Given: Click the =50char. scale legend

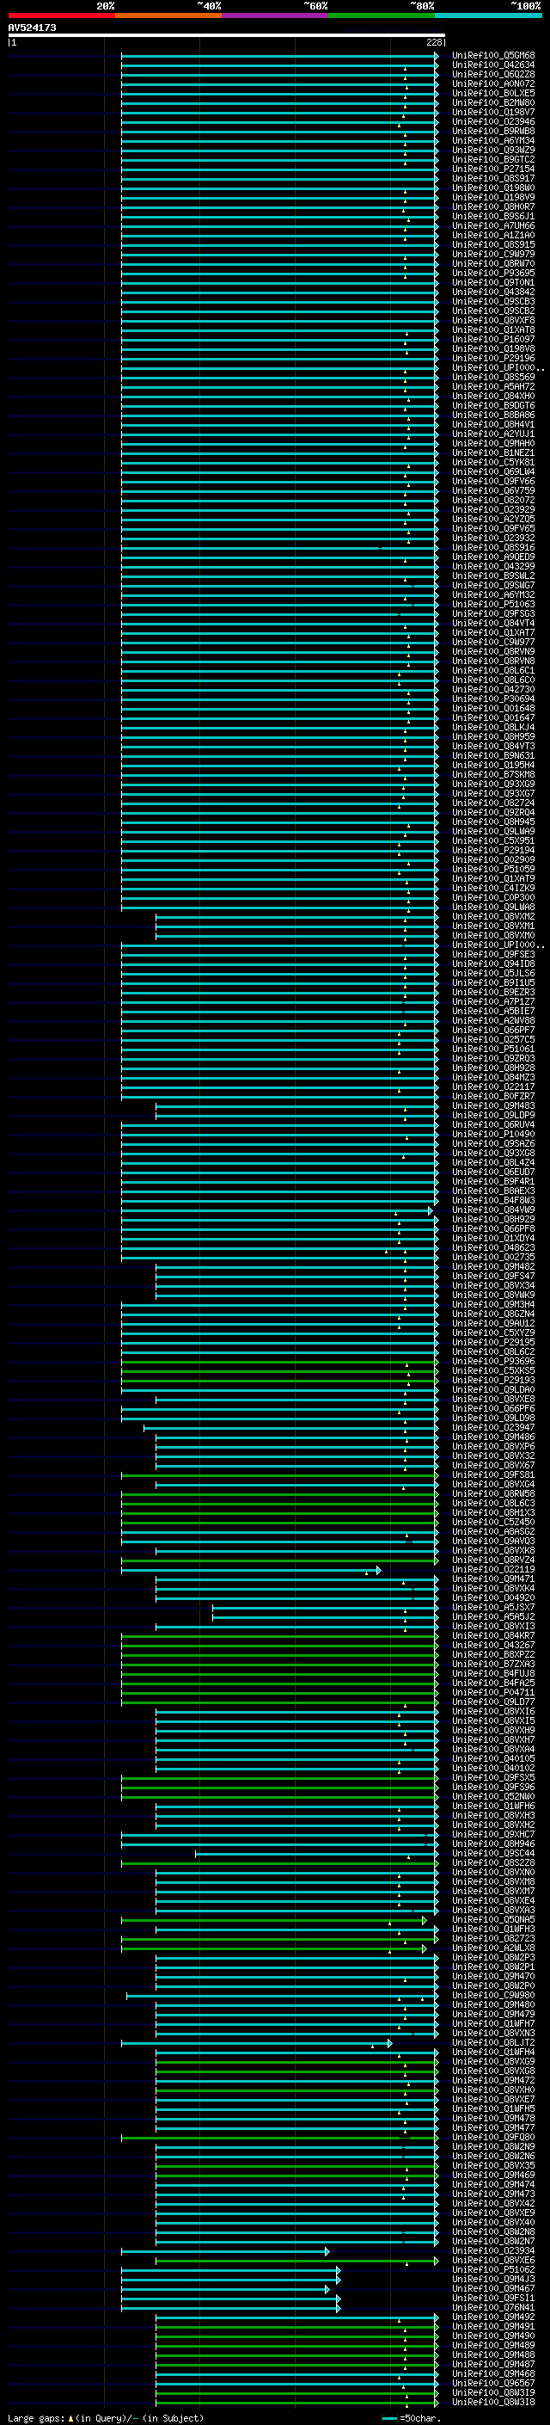Looking at the screenshot, I should tap(410, 2418).
